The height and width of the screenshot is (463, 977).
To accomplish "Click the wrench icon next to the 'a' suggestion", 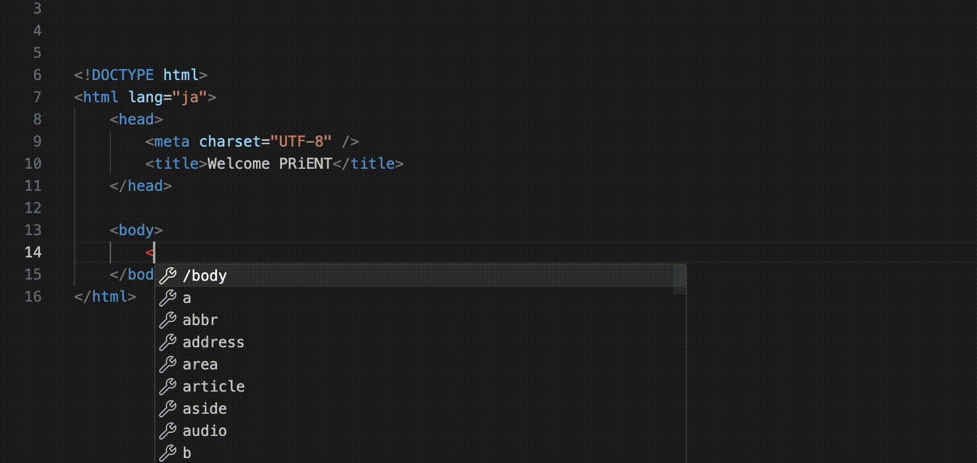I will (x=168, y=298).
